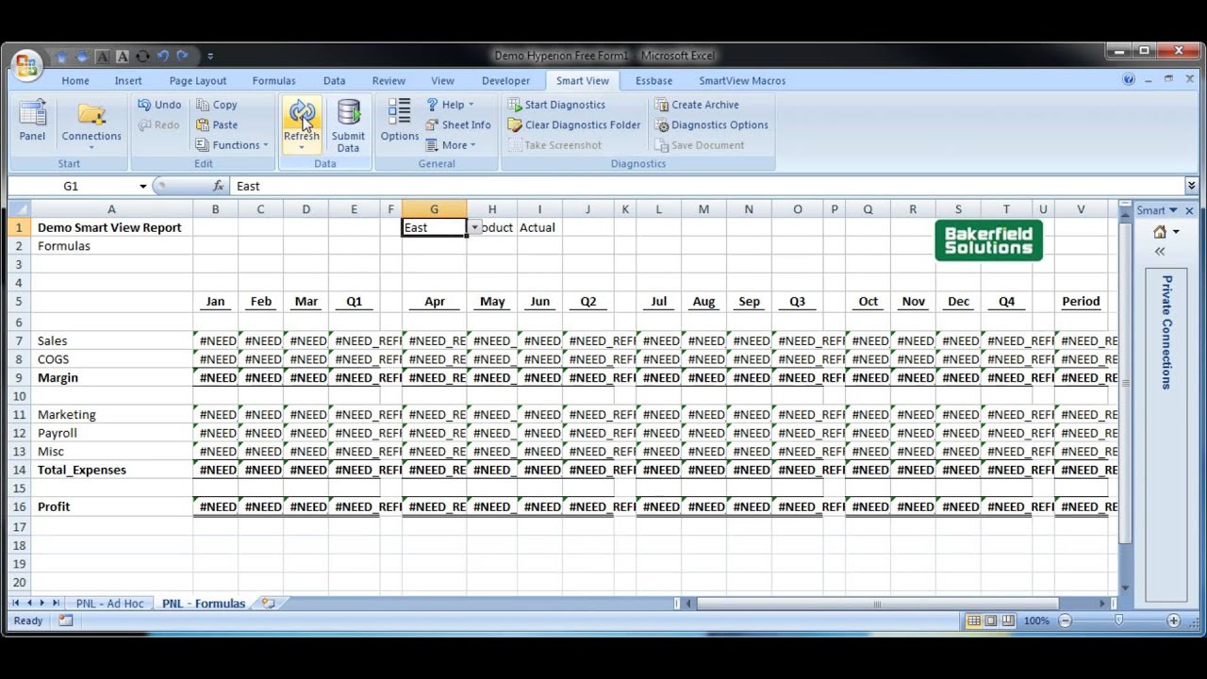Switch to Page Break Preview in status bar
Screen dimensions: 1207x679
point(1008,621)
